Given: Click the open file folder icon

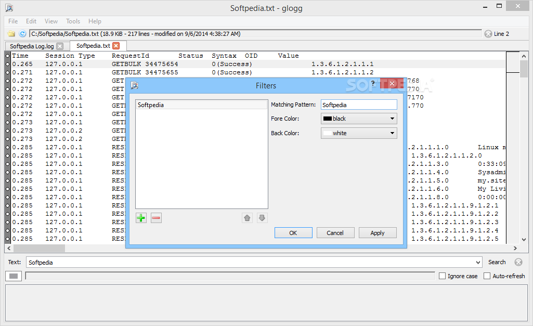Looking at the screenshot, I should point(11,34).
